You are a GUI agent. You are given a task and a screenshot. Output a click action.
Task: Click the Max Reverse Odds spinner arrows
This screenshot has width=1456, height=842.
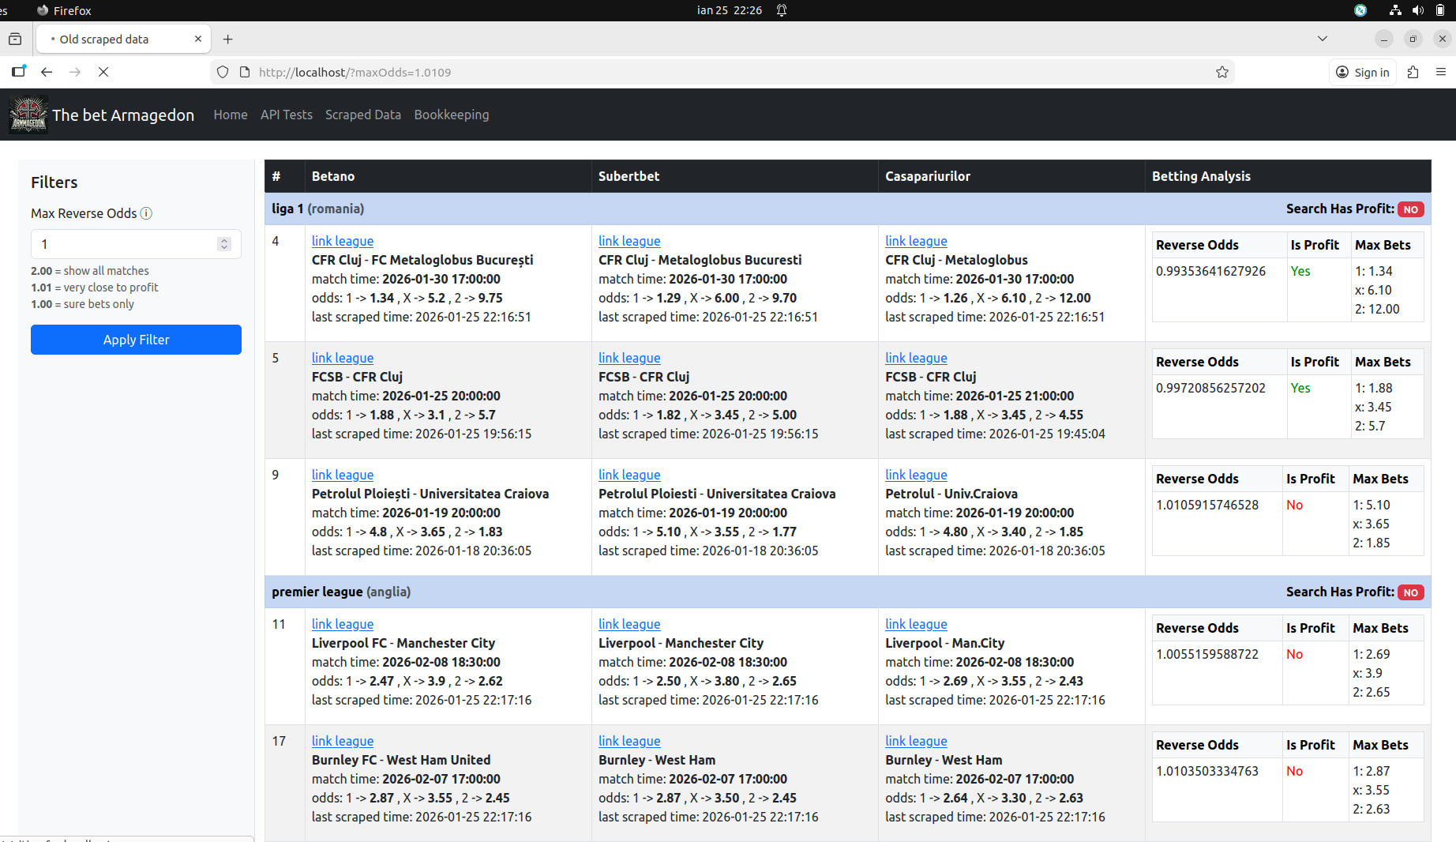point(224,244)
